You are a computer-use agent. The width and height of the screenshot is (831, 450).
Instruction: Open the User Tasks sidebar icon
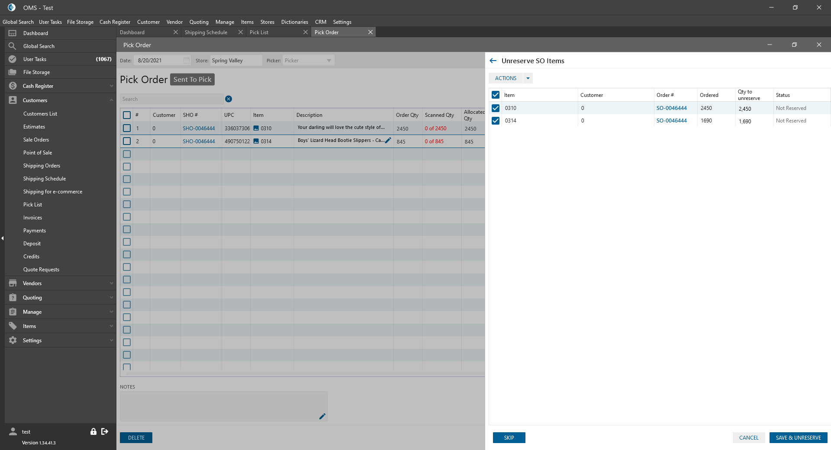pos(13,59)
